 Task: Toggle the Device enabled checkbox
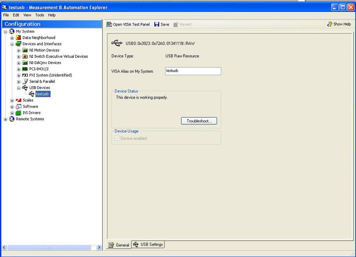click(x=117, y=138)
